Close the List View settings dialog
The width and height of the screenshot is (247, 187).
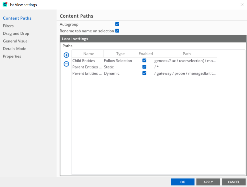point(242,4)
